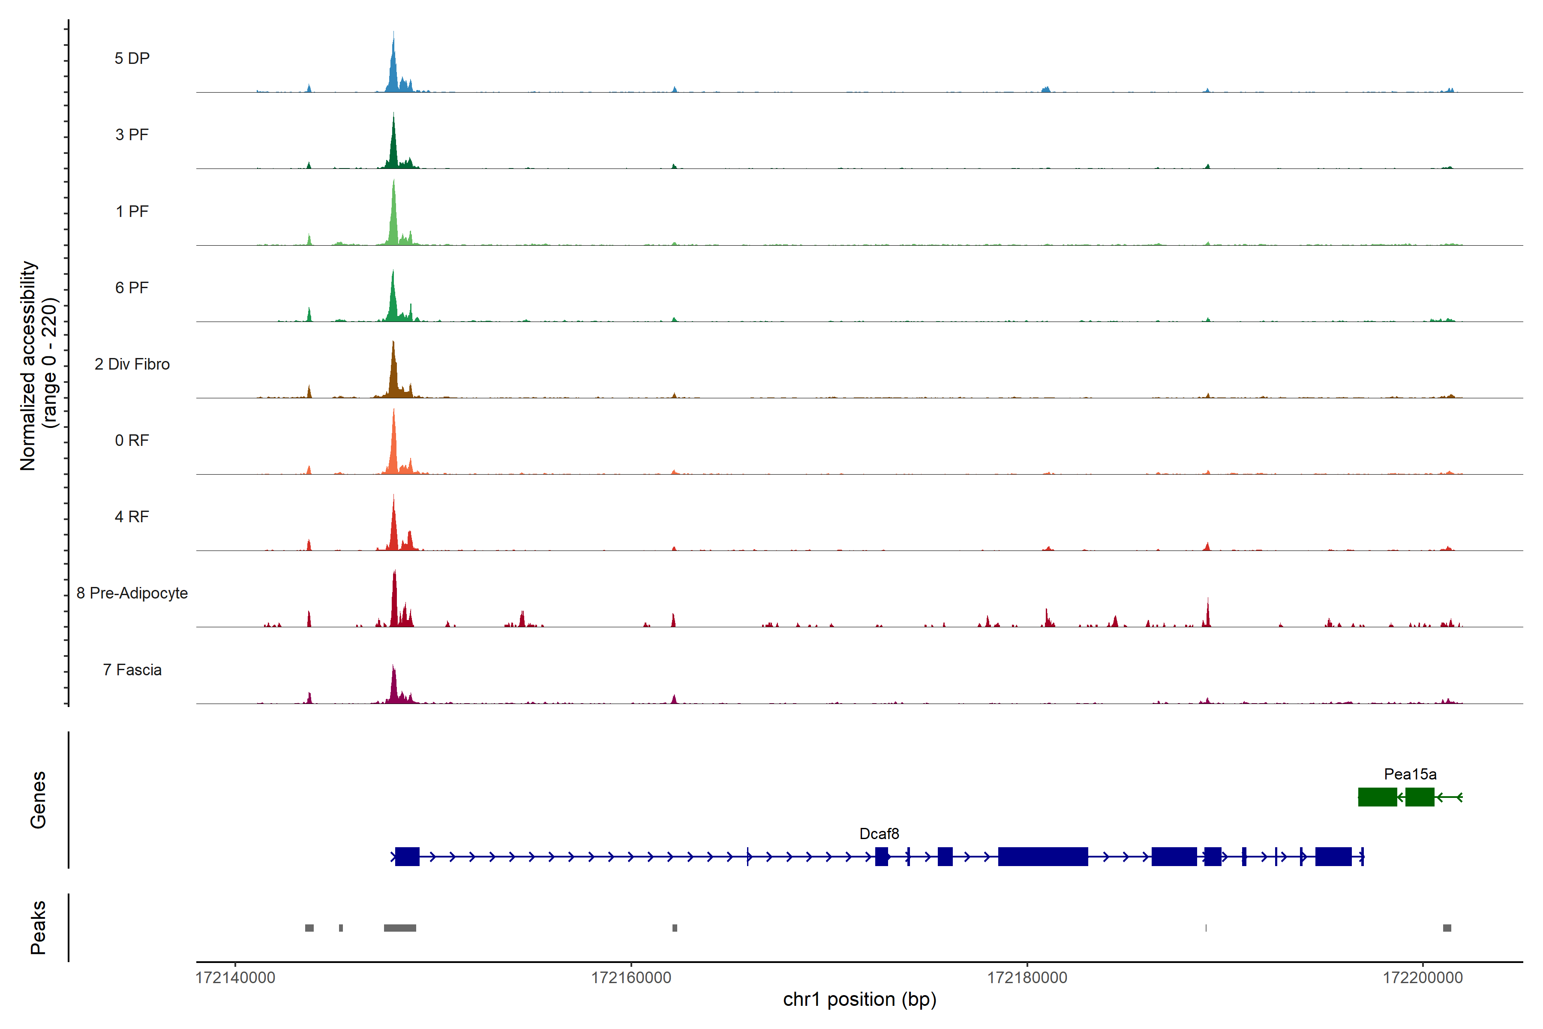Screen dimensions: 1543x1029
Task: Click the Peaks panel label
Action: (38, 927)
